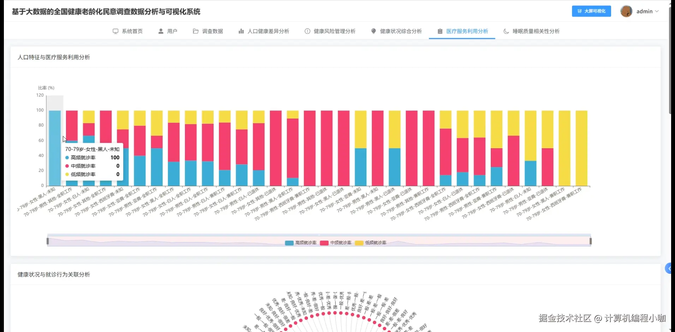
Task: Click the all-yellow bar for 70-79岁-女性-西班牙裔-兼职工作
Action: coord(581,148)
